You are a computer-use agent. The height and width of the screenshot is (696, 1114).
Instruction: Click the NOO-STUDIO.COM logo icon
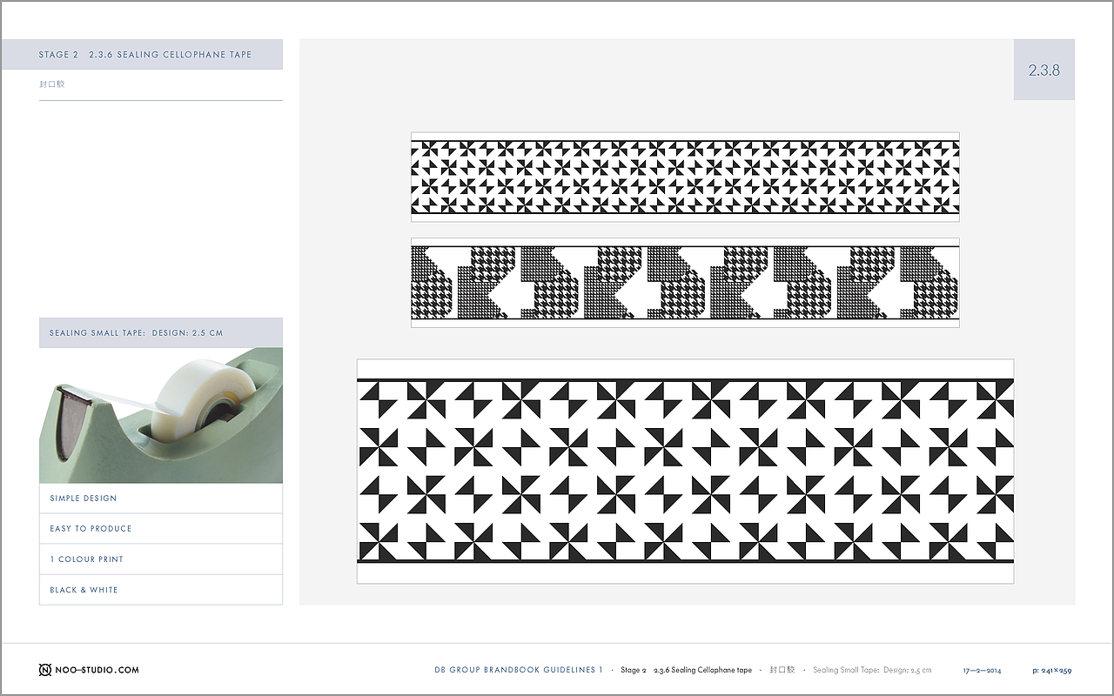(x=45, y=670)
